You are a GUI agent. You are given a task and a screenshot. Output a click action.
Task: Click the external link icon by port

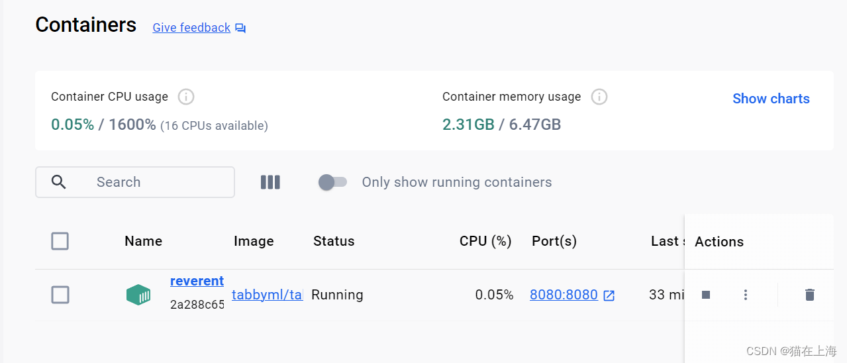609,295
